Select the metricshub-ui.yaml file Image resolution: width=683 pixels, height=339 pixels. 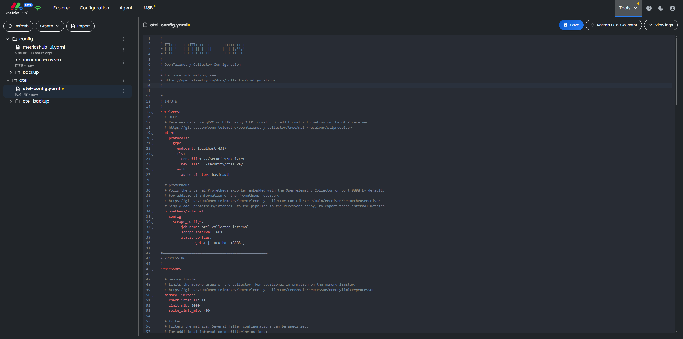(x=68, y=50)
